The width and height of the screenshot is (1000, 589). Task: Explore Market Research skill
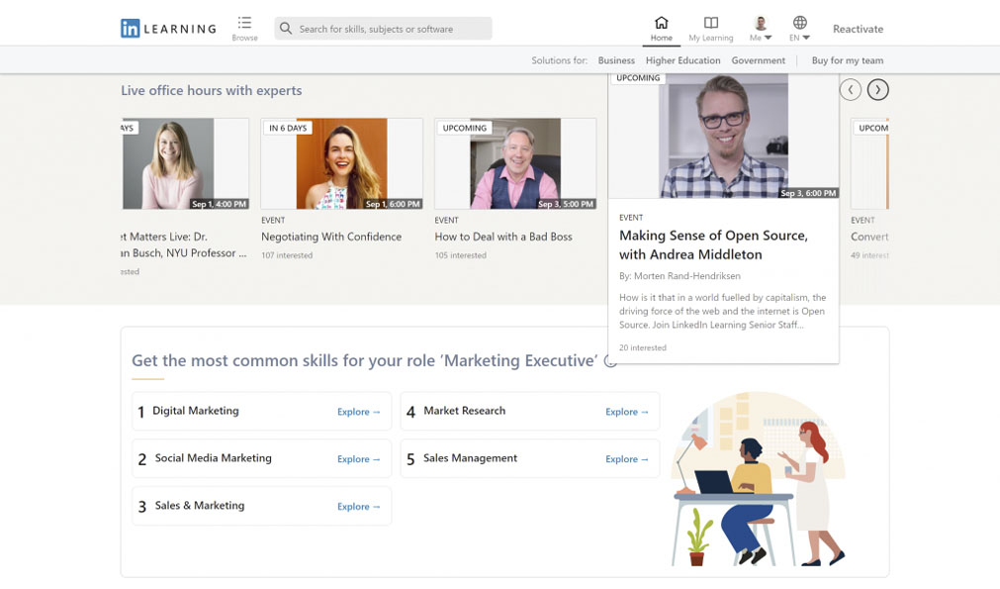click(627, 412)
